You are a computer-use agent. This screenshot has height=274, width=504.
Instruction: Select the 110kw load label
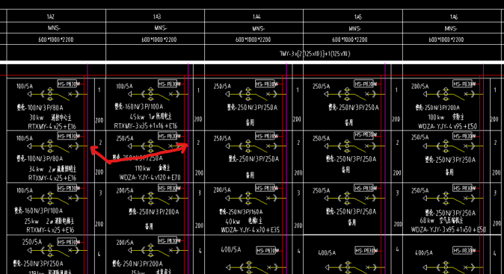click(142, 168)
